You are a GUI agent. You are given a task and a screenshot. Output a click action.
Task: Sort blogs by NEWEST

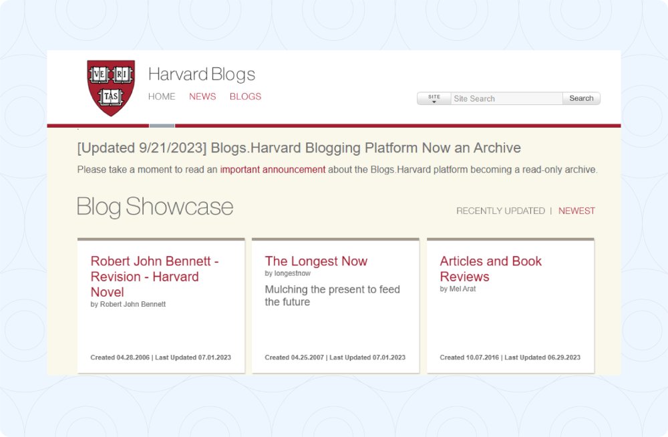[576, 210]
